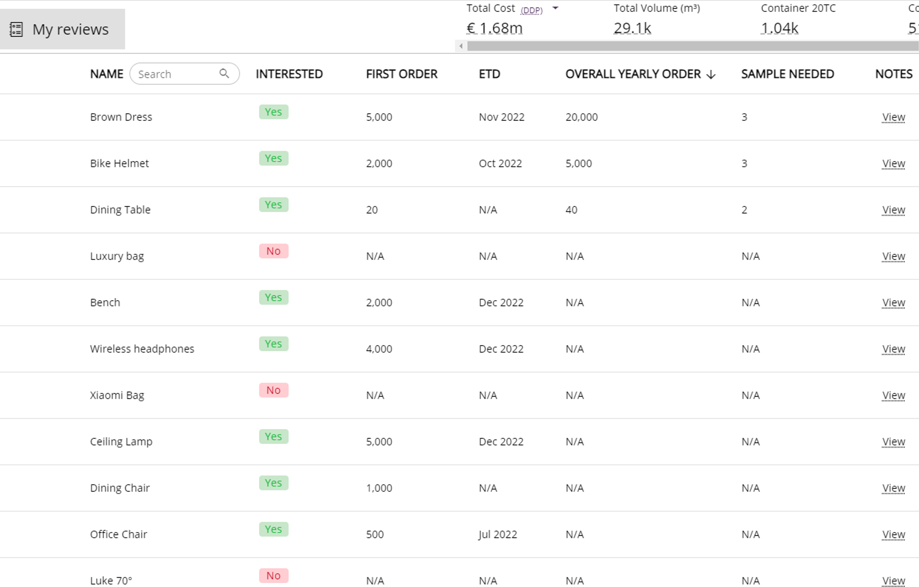Click the No badge for Xiaomi Bag
919x587 pixels.
click(273, 390)
